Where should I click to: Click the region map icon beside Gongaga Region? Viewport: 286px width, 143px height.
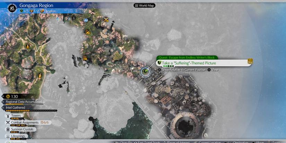click(x=11, y=7)
